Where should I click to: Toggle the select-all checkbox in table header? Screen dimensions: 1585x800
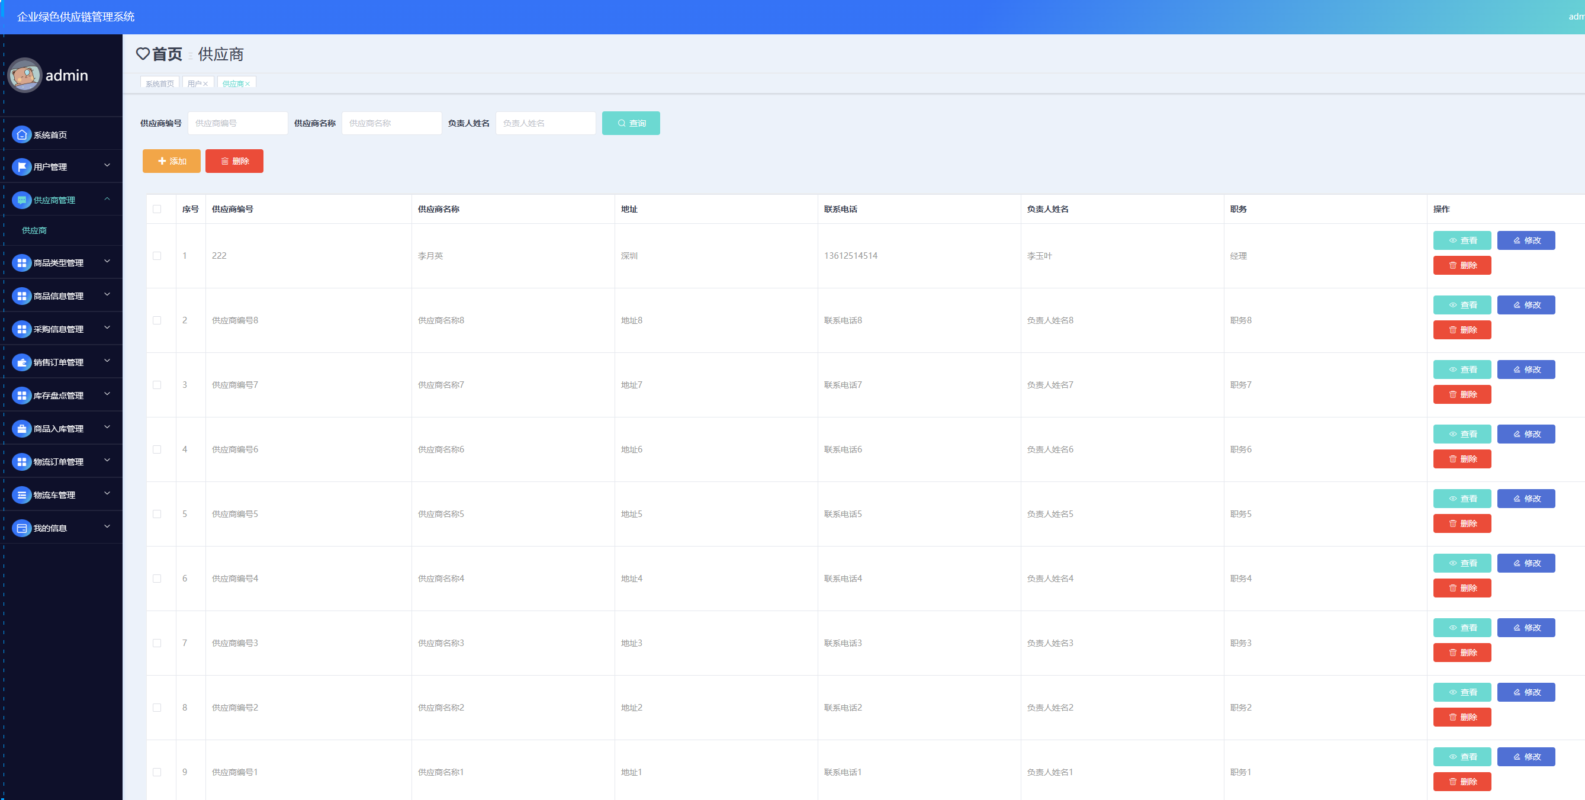click(157, 209)
